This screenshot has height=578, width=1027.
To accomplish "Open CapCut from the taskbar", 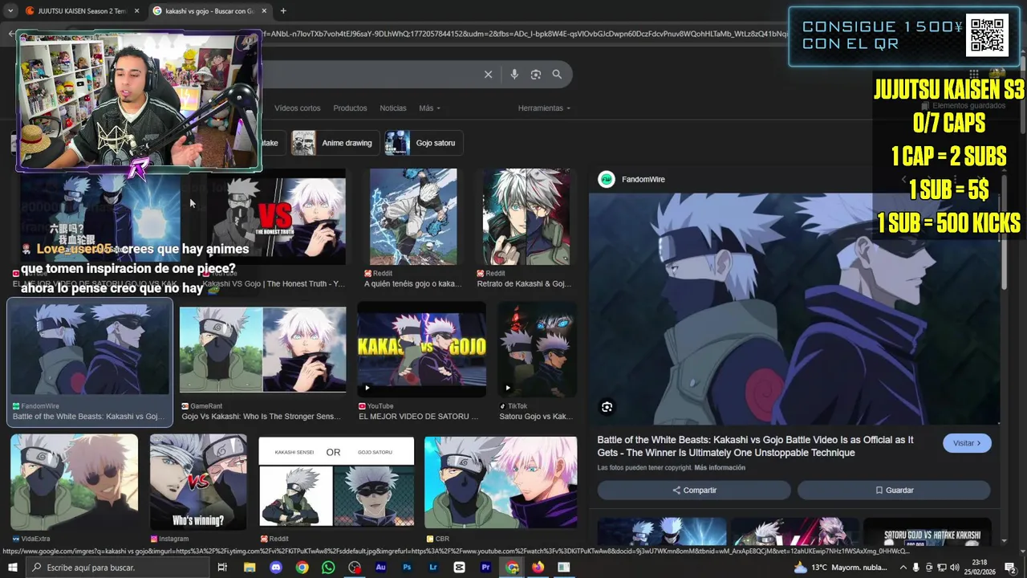I will pos(459,568).
